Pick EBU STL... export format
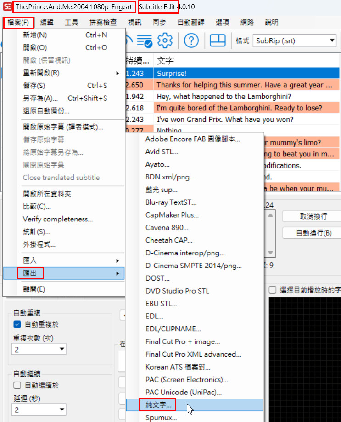Image resolution: width=341 pixels, height=422 pixels. coord(161,304)
